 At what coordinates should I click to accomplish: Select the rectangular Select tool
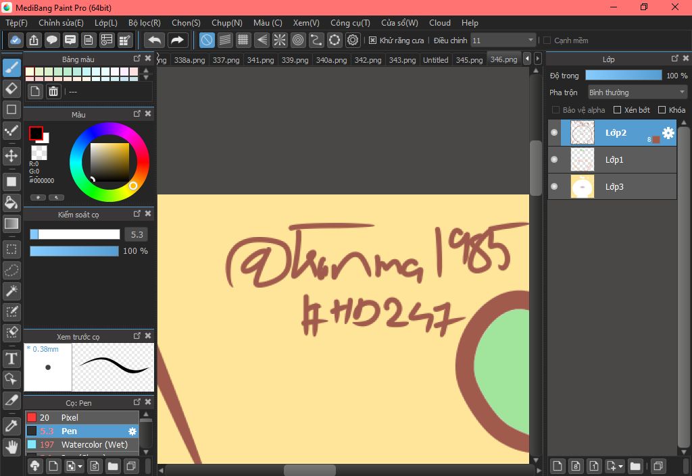[x=11, y=249]
